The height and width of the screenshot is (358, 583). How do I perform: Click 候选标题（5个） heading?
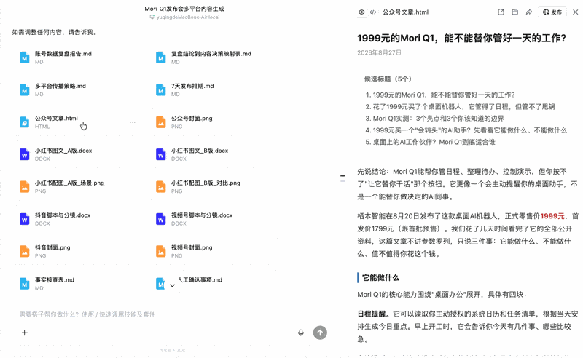pyautogui.click(x=388, y=79)
